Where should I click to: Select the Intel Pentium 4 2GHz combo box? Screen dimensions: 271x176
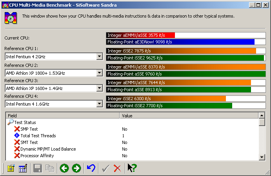[54, 57]
